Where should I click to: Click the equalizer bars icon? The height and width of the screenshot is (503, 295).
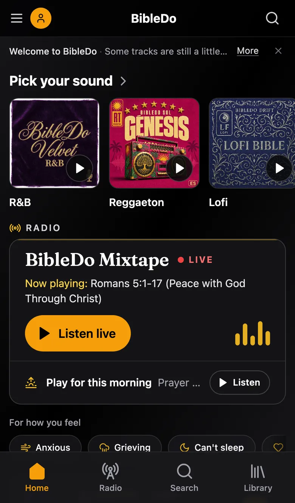(253, 333)
